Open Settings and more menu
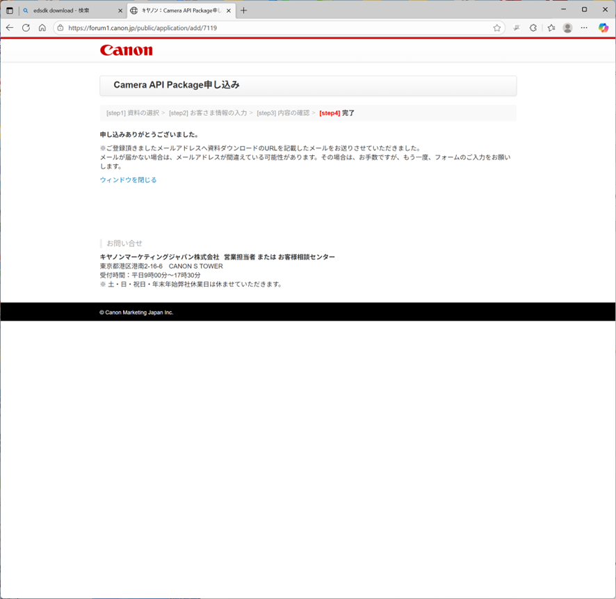The width and height of the screenshot is (616, 599). [x=584, y=28]
